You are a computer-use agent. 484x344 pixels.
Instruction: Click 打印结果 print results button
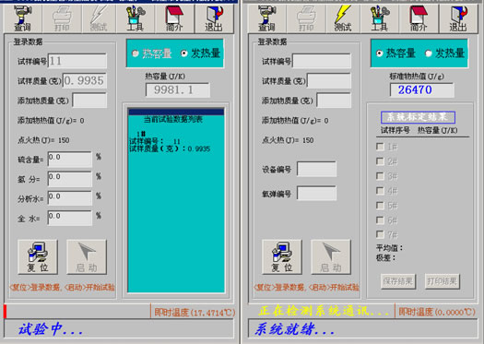point(442,281)
